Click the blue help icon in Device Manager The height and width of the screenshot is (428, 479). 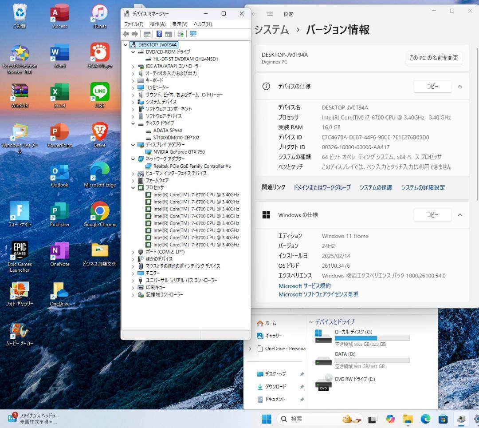(x=159, y=34)
